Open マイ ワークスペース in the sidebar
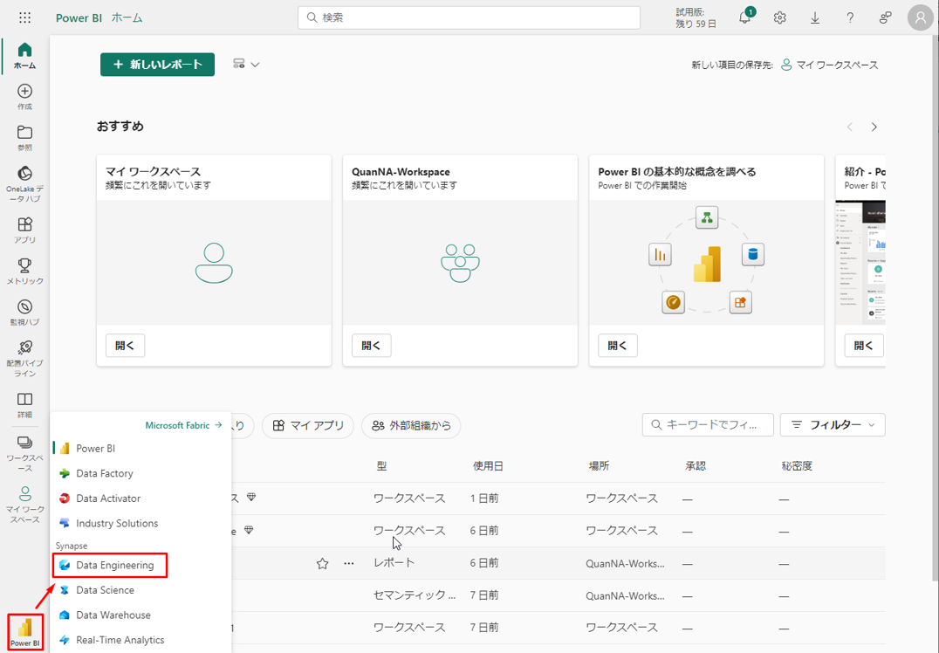Image resolution: width=939 pixels, height=653 pixels. pos(24,505)
